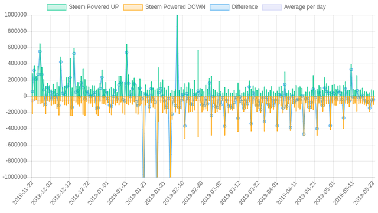The width and height of the screenshot is (378, 213).
Task: Click the orange Steem Powered DOWN swatch
Action: (x=133, y=7)
